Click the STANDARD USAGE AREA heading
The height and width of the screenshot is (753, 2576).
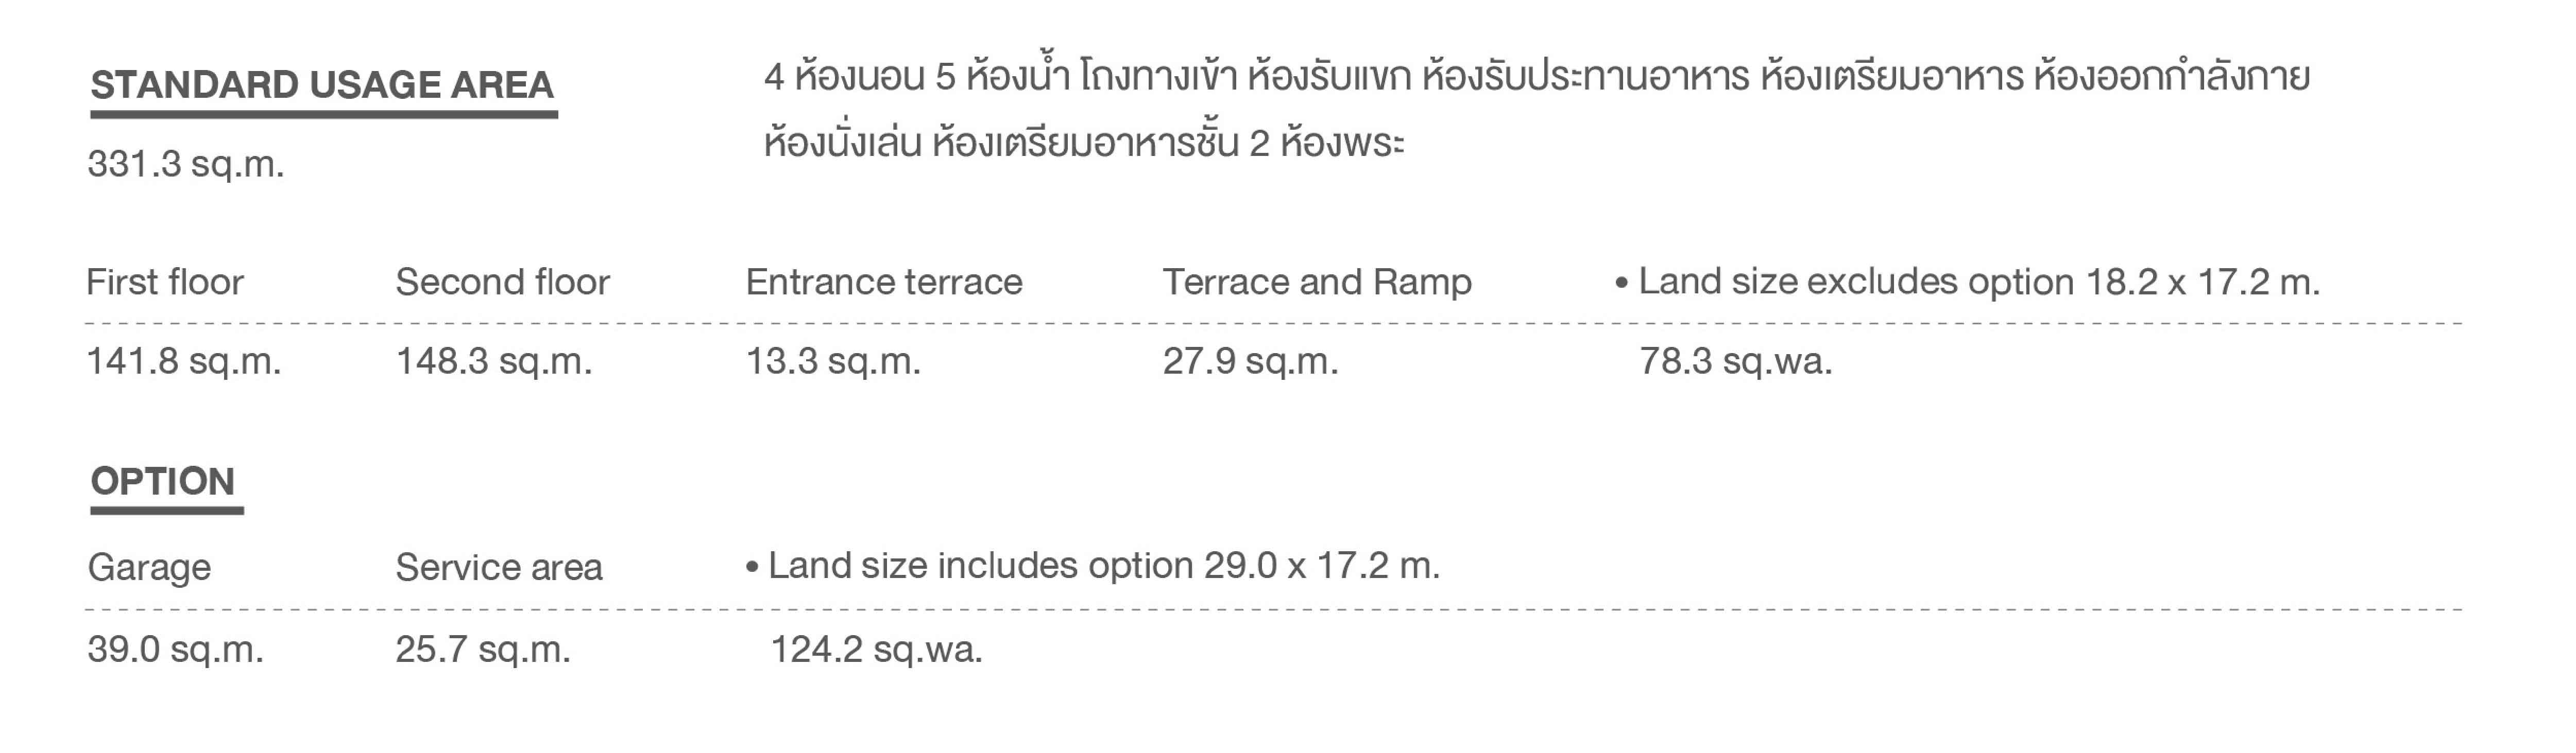pos(322,85)
